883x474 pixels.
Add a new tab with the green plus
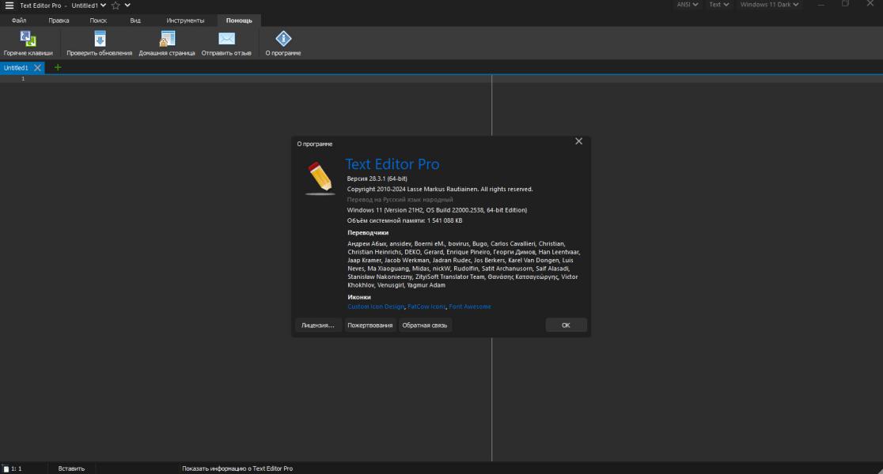(58, 67)
